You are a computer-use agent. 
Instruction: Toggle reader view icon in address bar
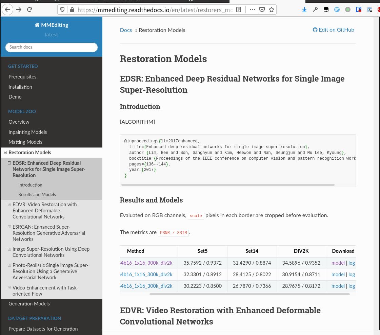(x=239, y=10)
